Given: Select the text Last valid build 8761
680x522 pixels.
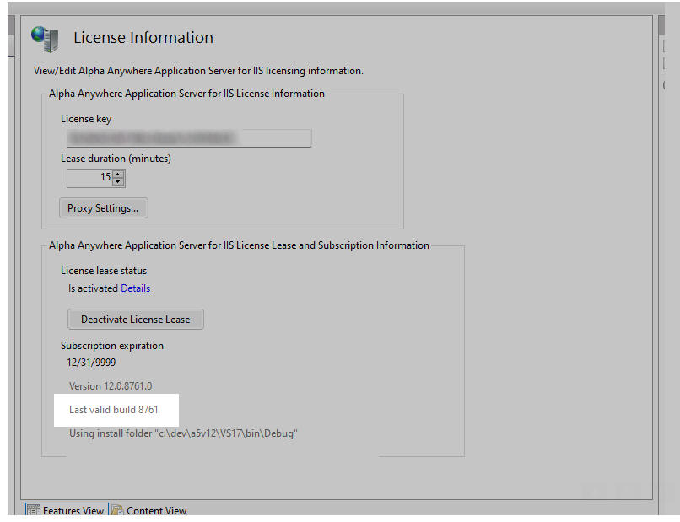Looking at the screenshot, I should (114, 410).
